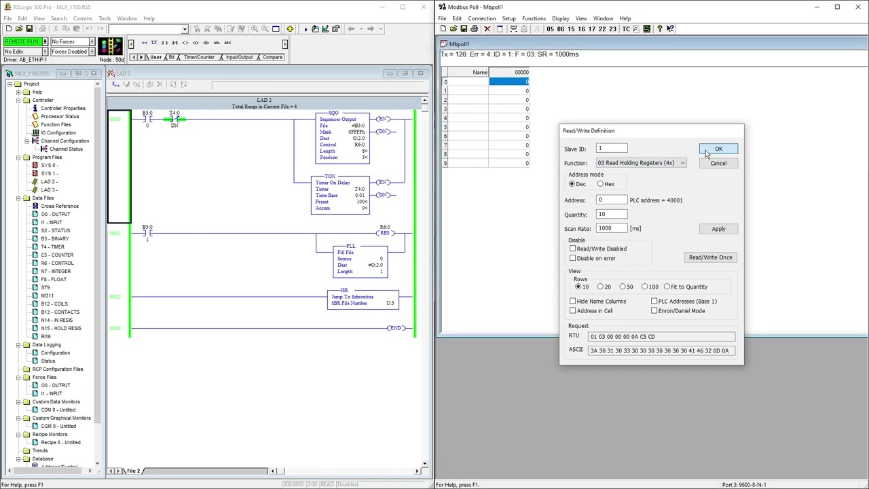Open Setup menu in Modbus Poll
Screen dimensions: 869x489
509,18
